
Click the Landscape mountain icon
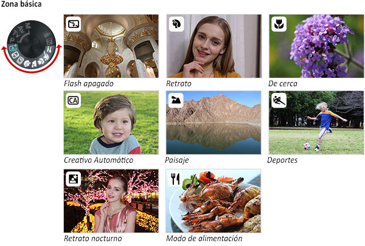click(176, 100)
